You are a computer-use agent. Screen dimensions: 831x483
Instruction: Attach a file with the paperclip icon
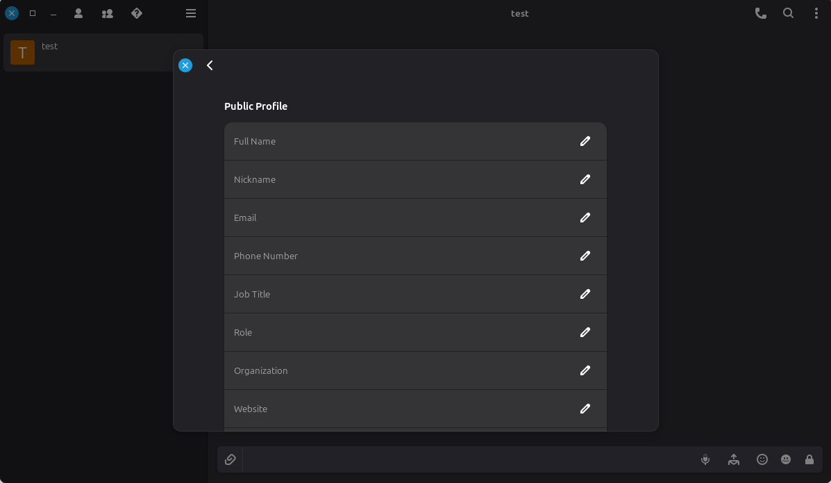(x=230, y=459)
